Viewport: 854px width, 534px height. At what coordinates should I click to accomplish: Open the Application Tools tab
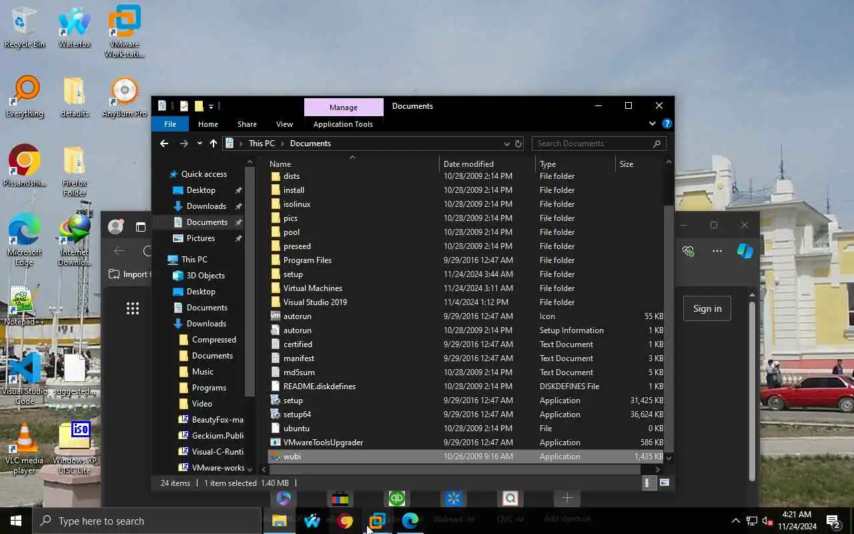click(x=343, y=124)
